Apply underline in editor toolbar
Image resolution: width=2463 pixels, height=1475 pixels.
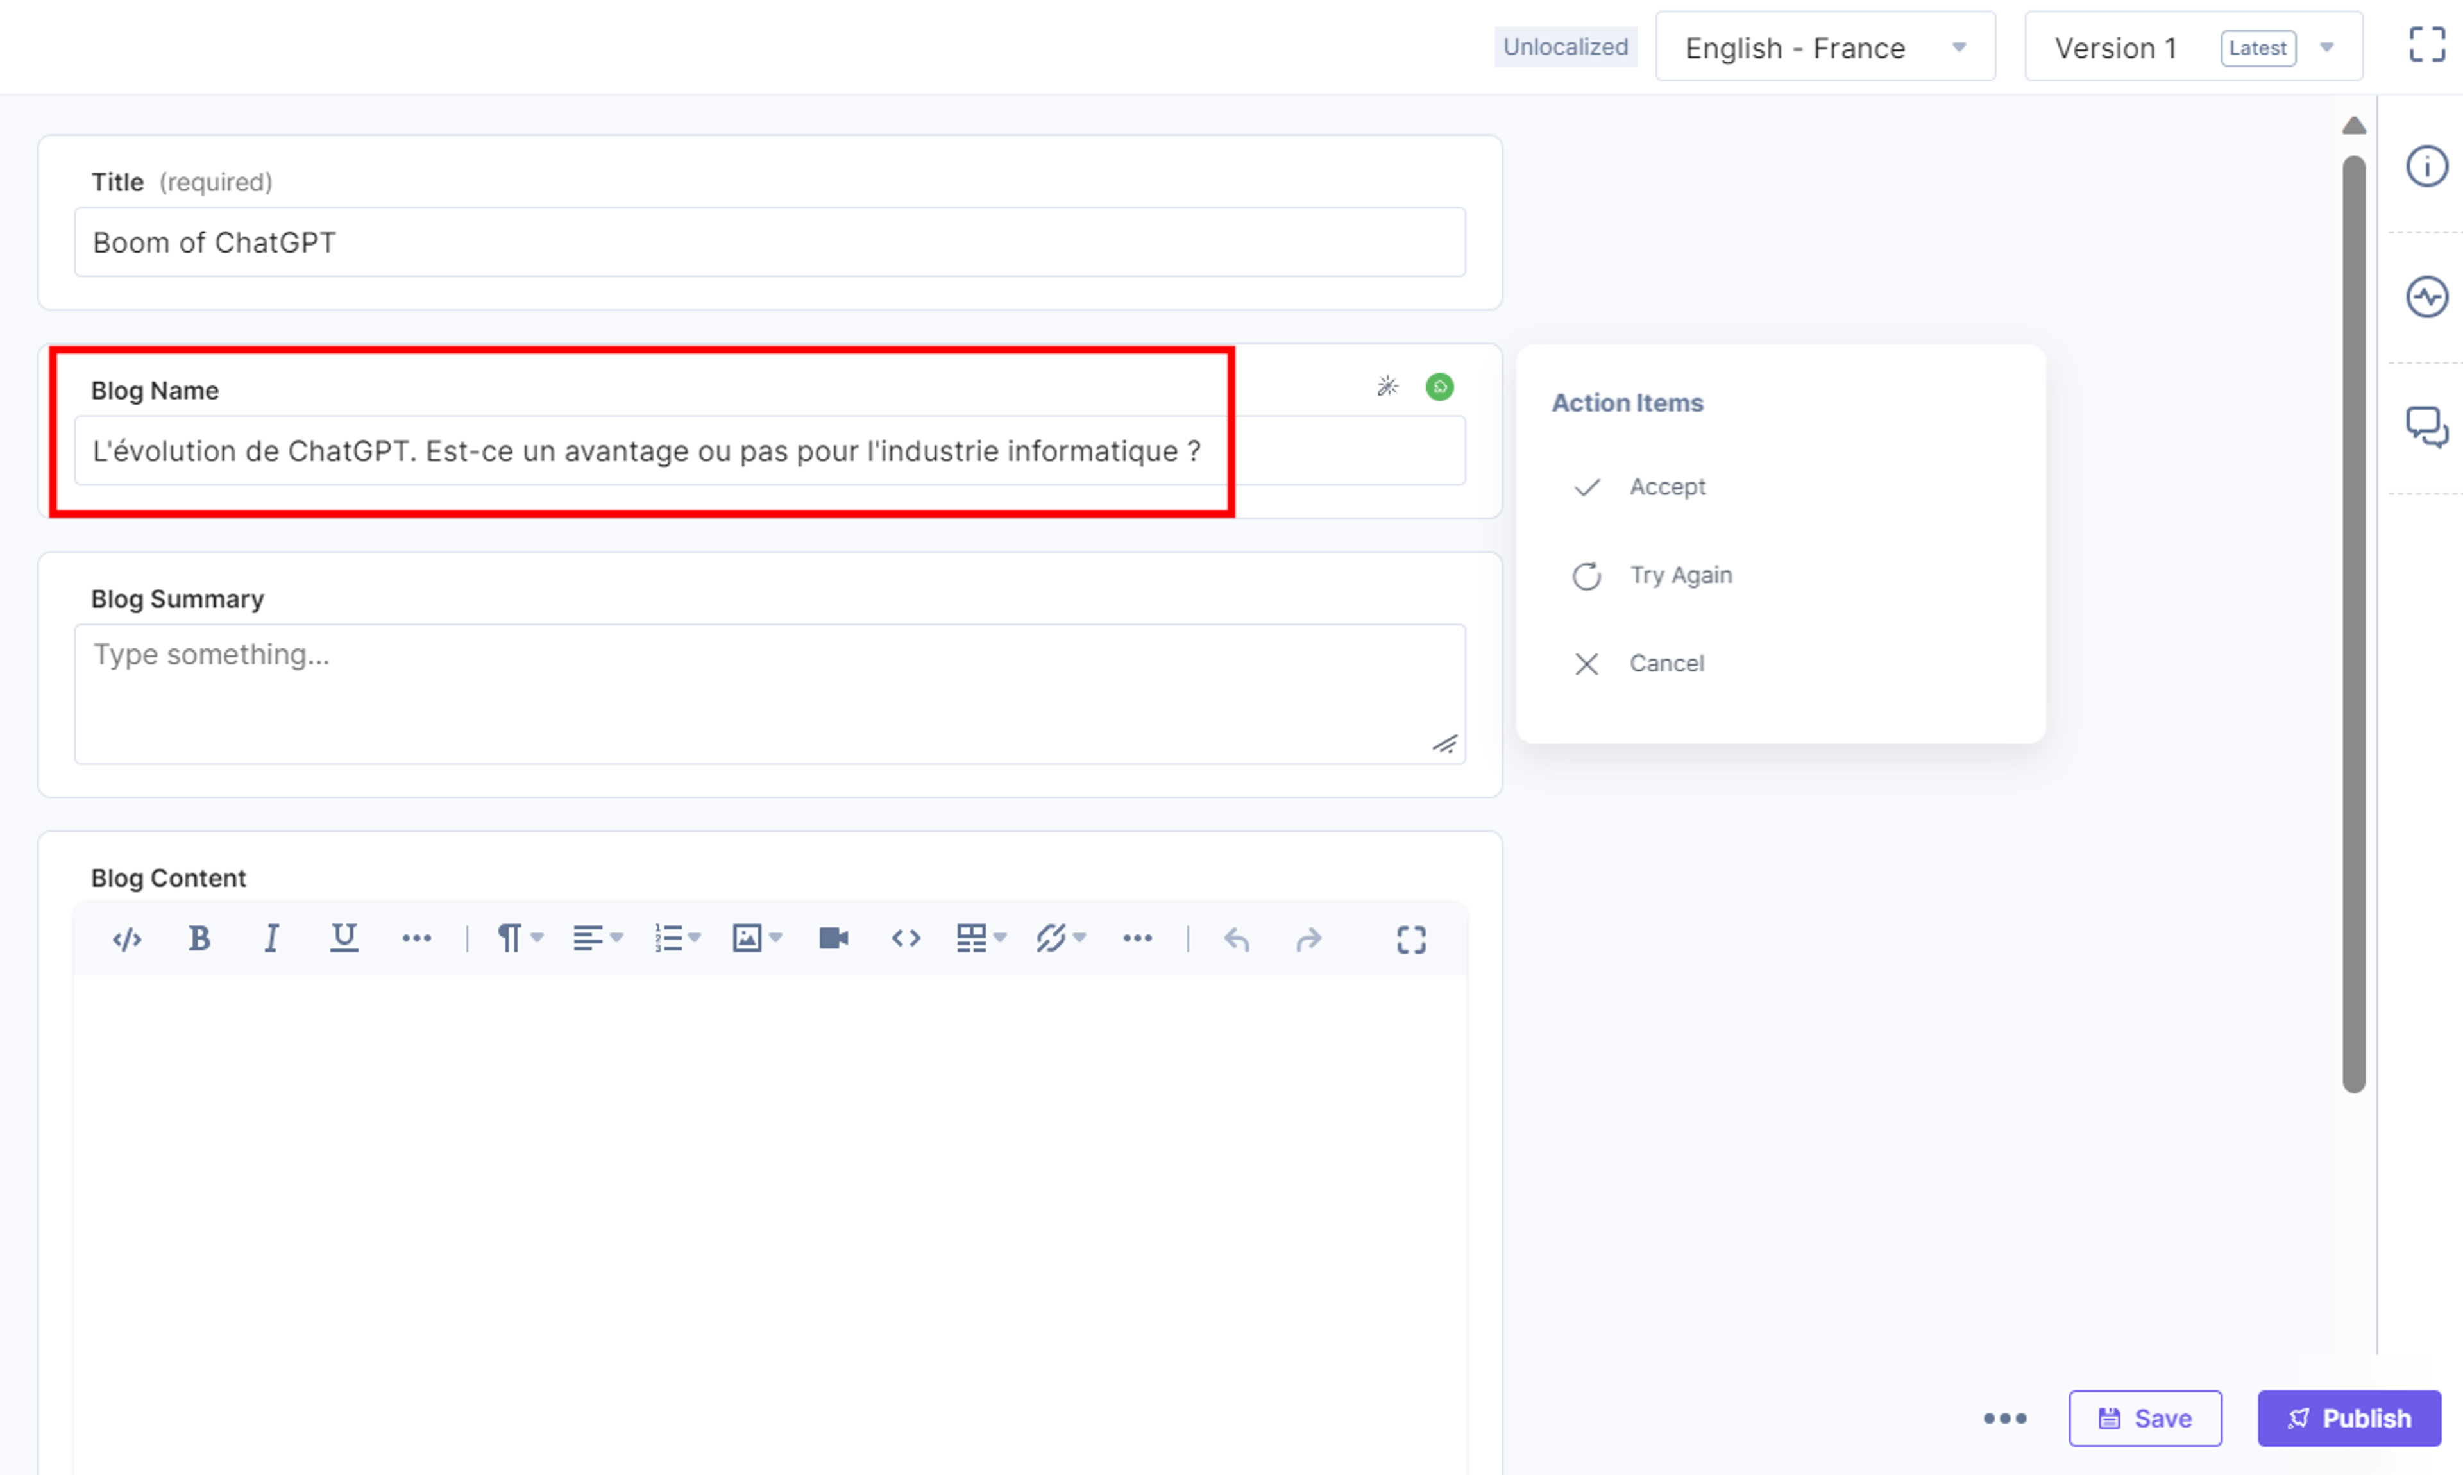(x=343, y=938)
